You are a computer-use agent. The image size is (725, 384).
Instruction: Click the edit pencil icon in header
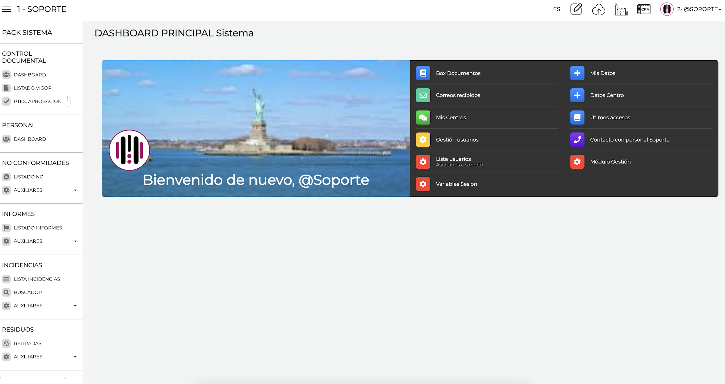[x=576, y=9]
